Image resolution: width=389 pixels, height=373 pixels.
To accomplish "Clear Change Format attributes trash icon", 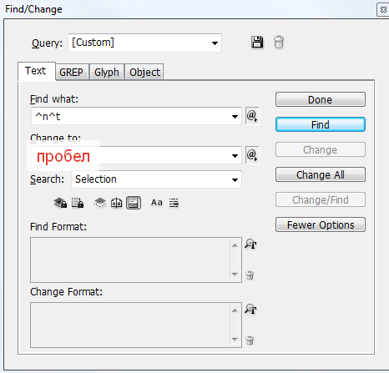I will pos(250,340).
